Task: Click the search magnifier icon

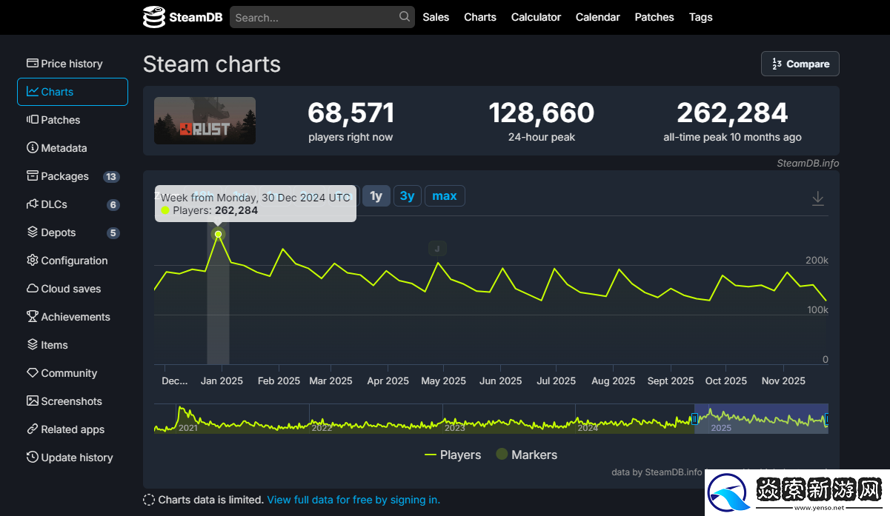Action: (404, 16)
